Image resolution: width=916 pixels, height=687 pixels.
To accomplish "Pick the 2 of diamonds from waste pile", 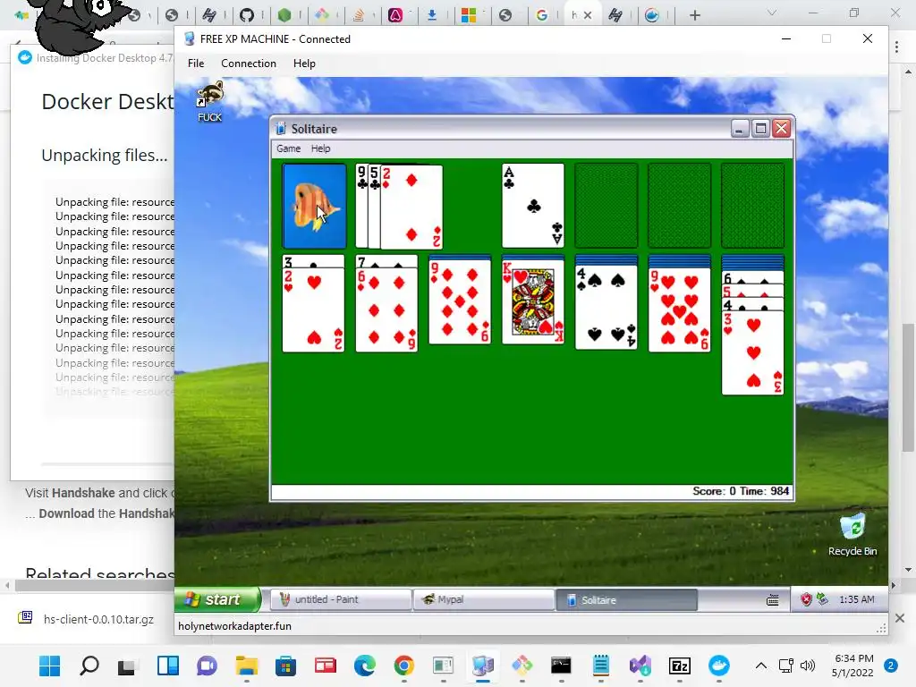I will (411, 207).
